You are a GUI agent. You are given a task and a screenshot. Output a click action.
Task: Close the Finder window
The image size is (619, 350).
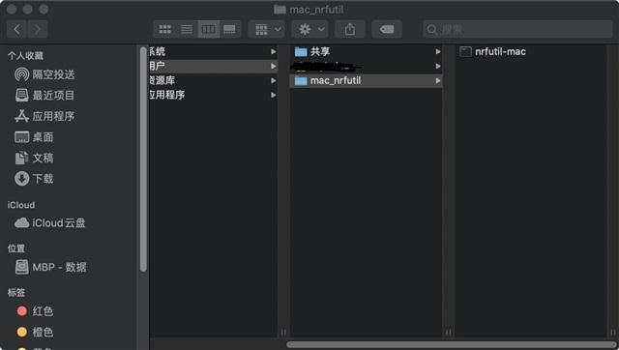click(12, 9)
